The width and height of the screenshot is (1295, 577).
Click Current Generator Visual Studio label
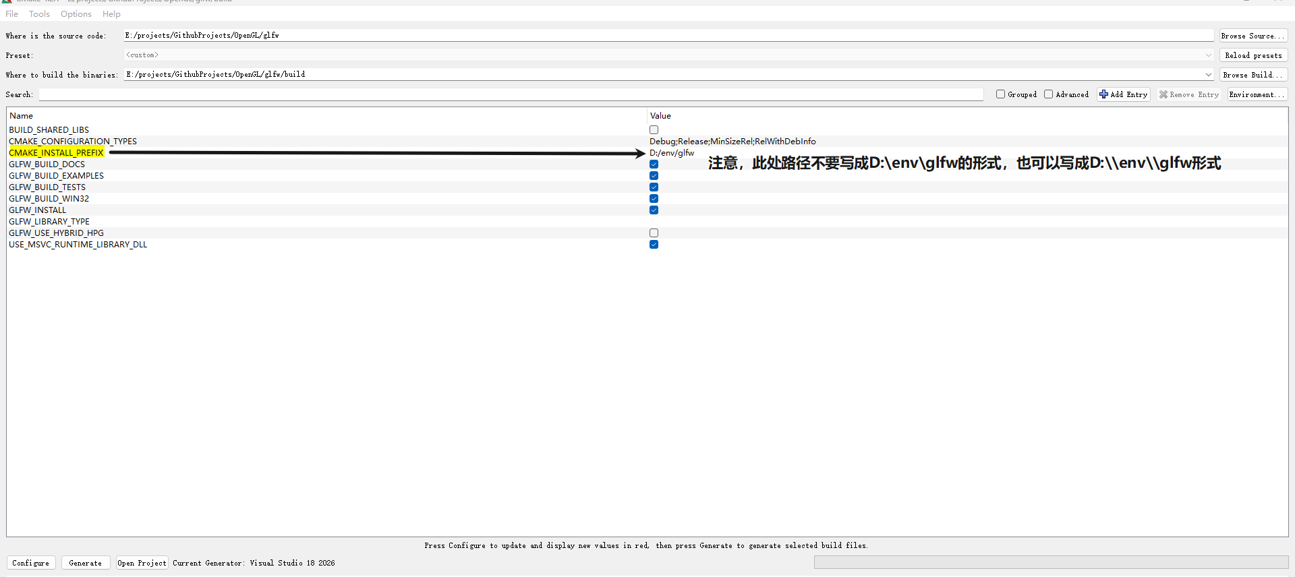point(254,563)
